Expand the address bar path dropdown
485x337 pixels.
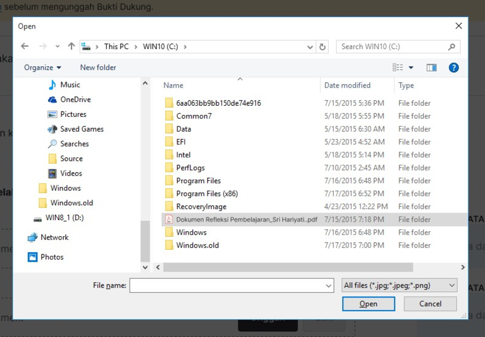click(310, 47)
